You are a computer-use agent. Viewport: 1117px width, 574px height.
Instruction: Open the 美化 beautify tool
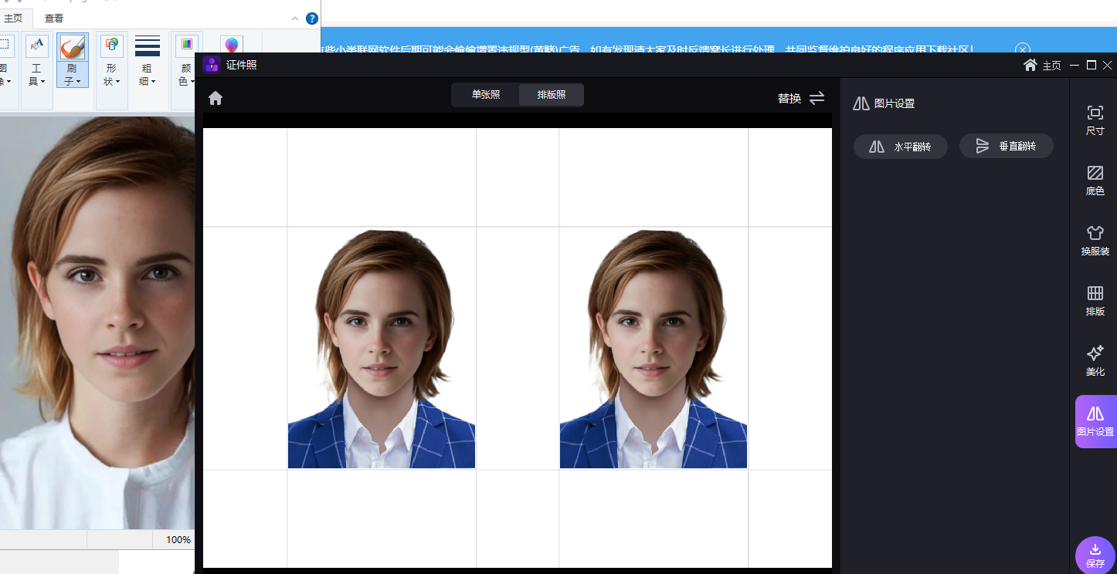(1095, 361)
